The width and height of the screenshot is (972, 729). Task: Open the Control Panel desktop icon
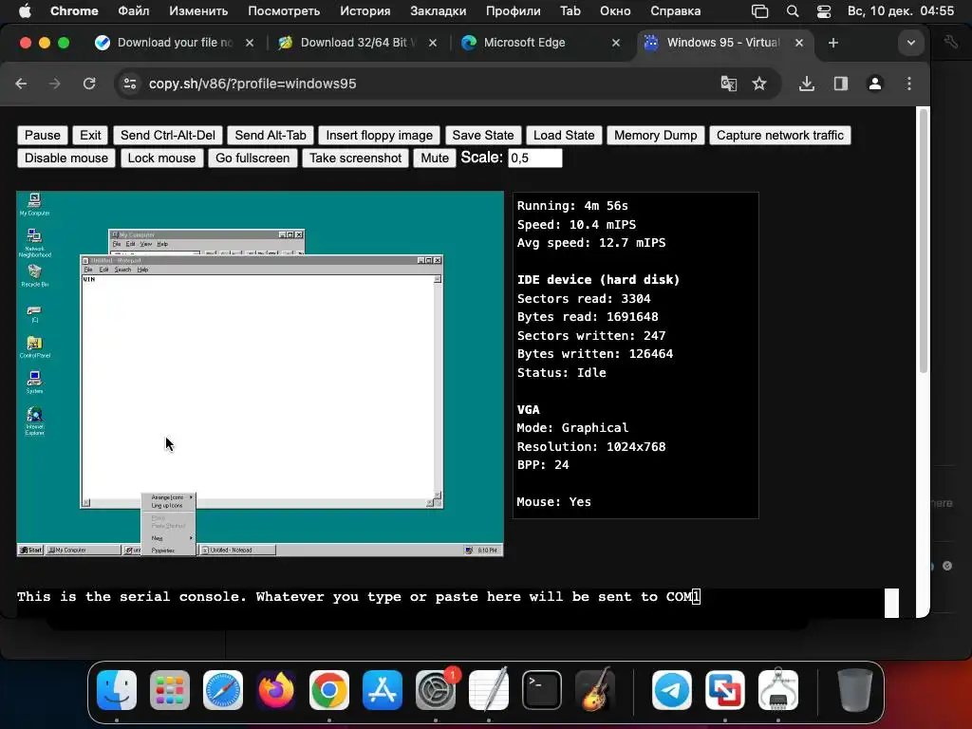pyautogui.click(x=34, y=347)
